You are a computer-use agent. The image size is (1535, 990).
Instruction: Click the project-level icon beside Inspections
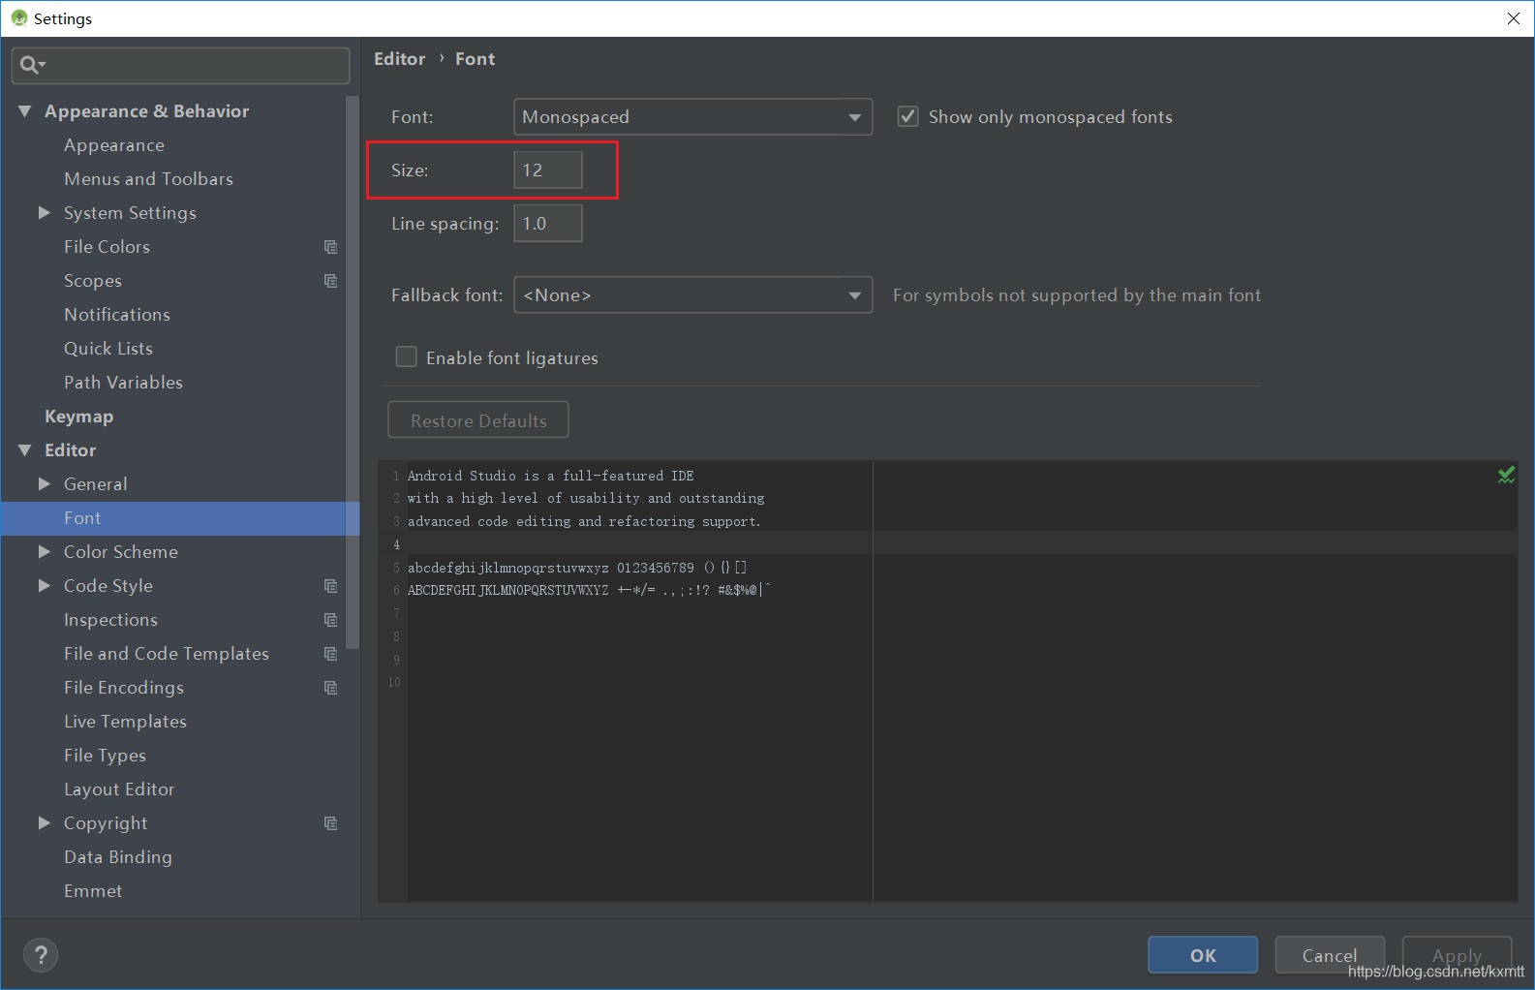[330, 620]
